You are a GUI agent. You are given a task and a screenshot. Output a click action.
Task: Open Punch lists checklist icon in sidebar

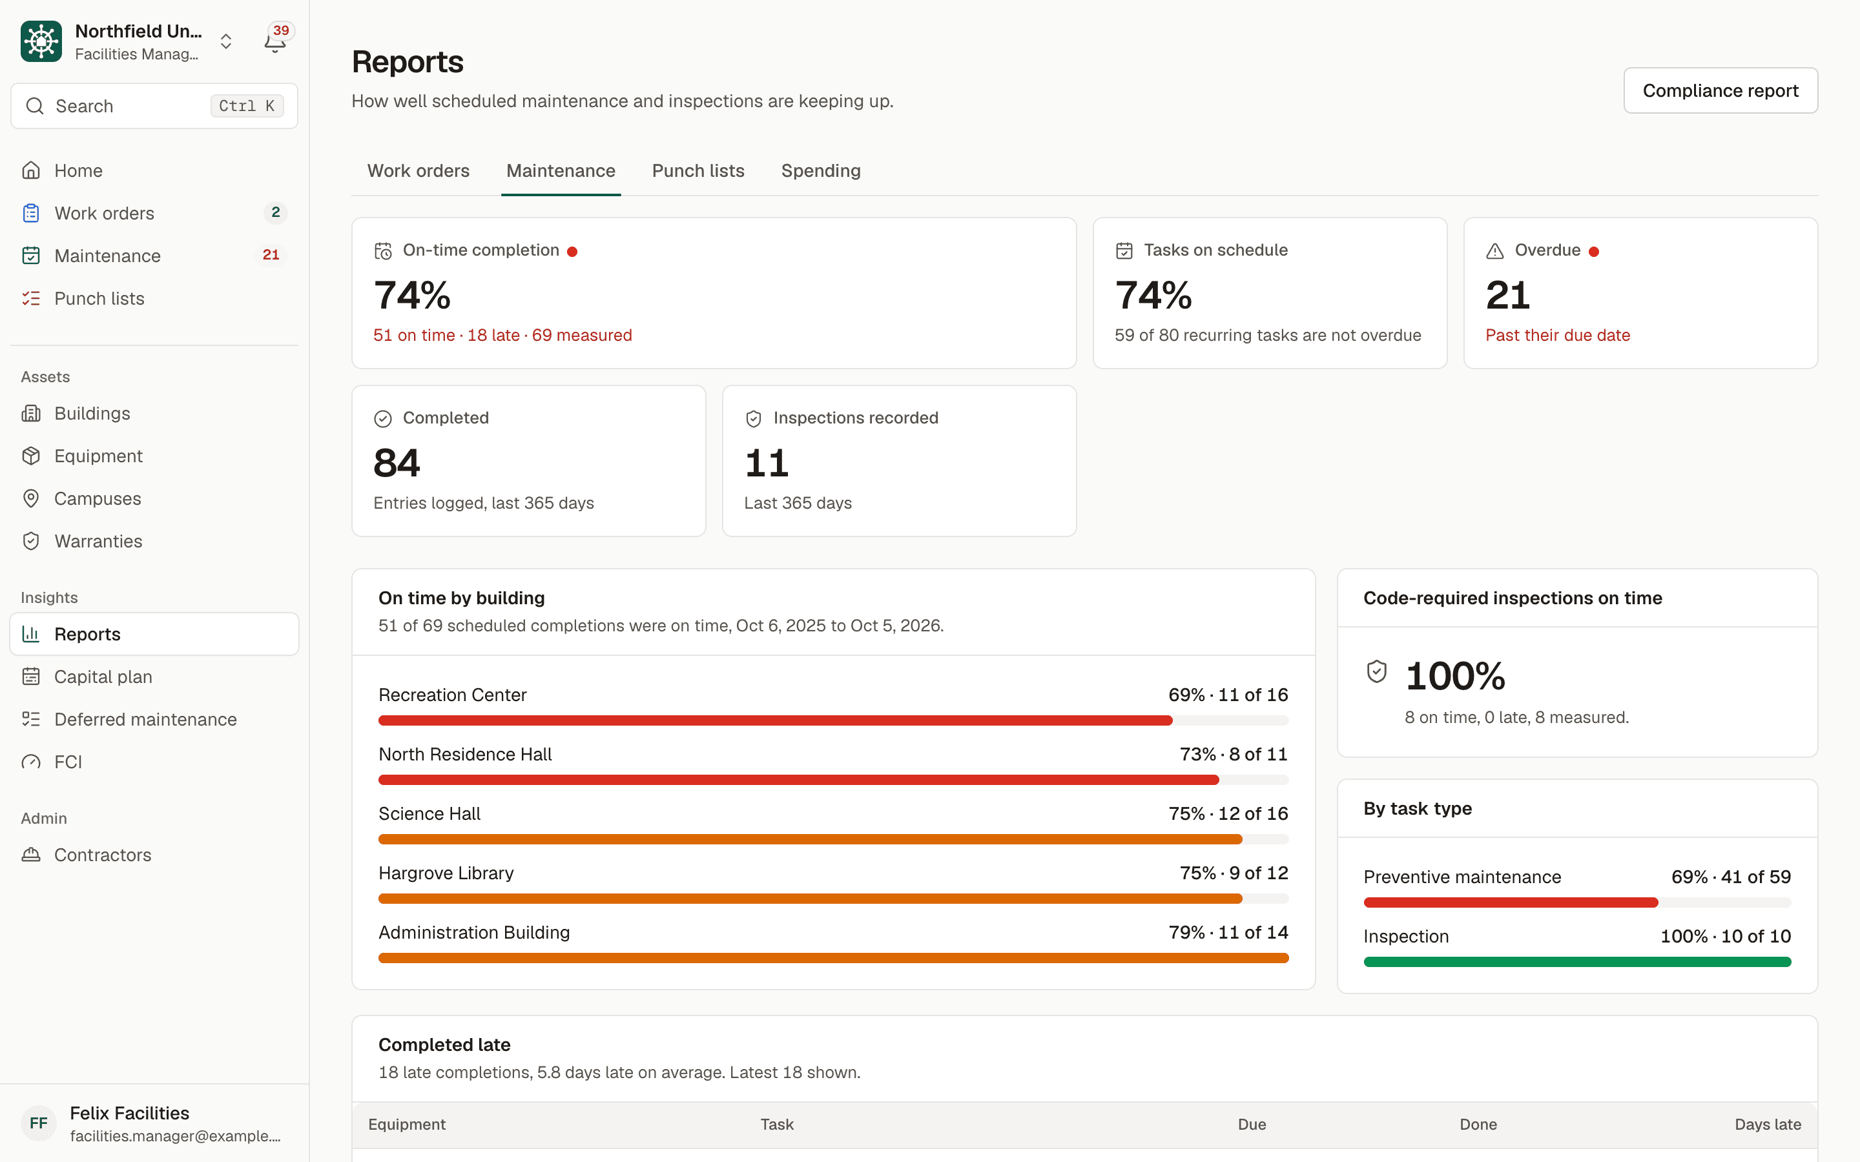31,298
